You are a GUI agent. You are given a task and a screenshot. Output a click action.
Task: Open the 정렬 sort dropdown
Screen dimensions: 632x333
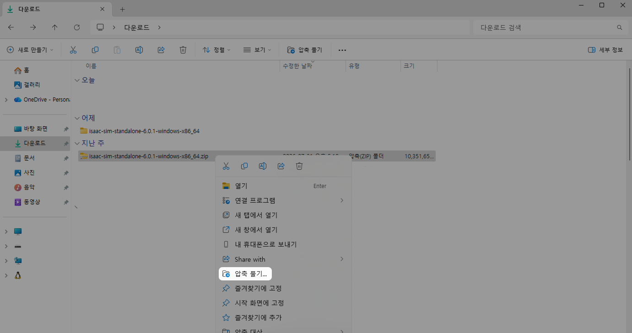coord(216,50)
